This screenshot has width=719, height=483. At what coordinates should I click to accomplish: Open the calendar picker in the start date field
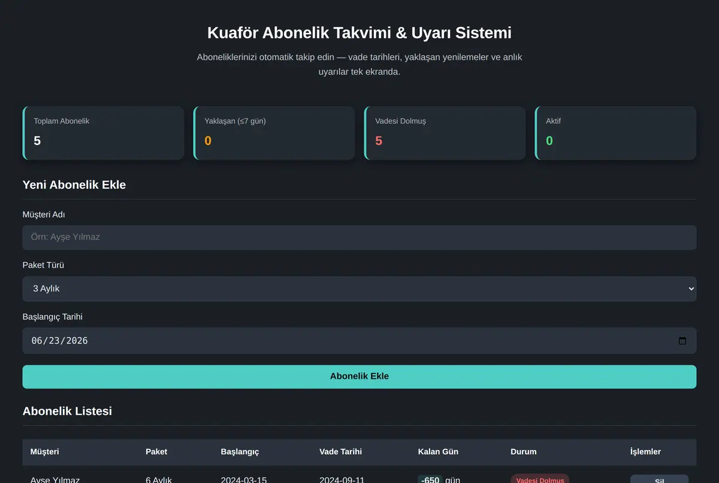click(682, 341)
